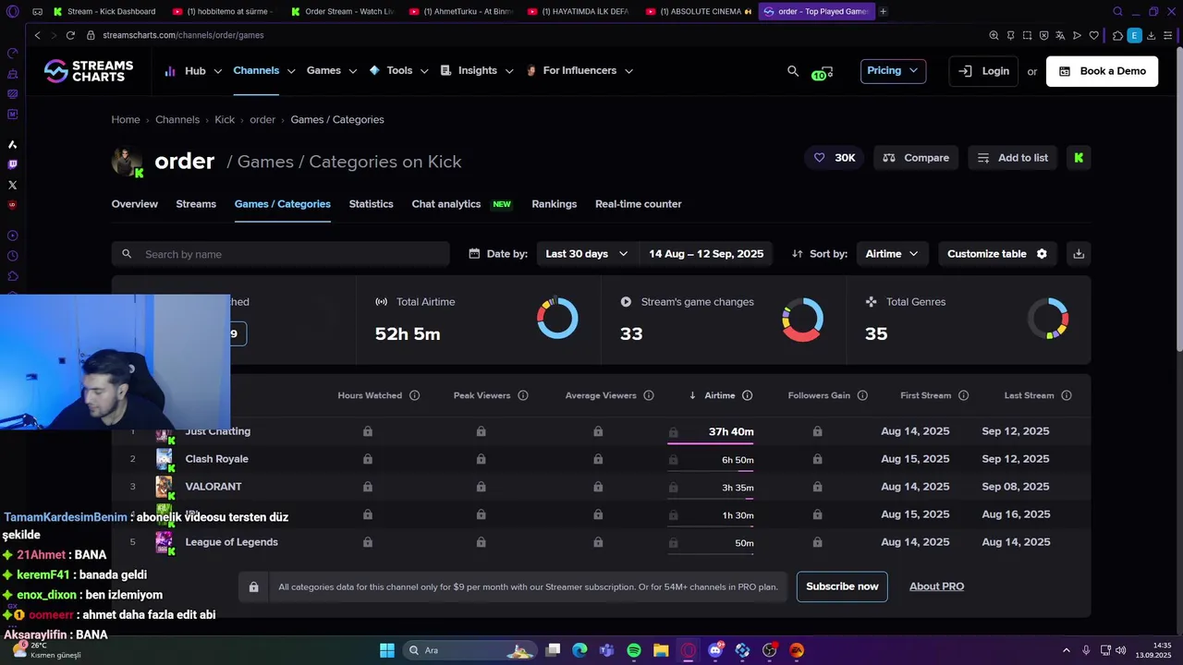
Task: Click the heart follow 30K button
Action: (835, 158)
